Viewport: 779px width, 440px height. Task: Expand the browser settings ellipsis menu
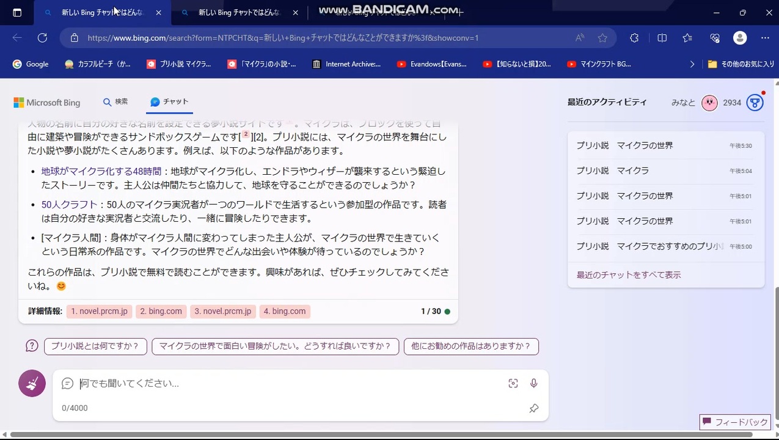(x=765, y=38)
